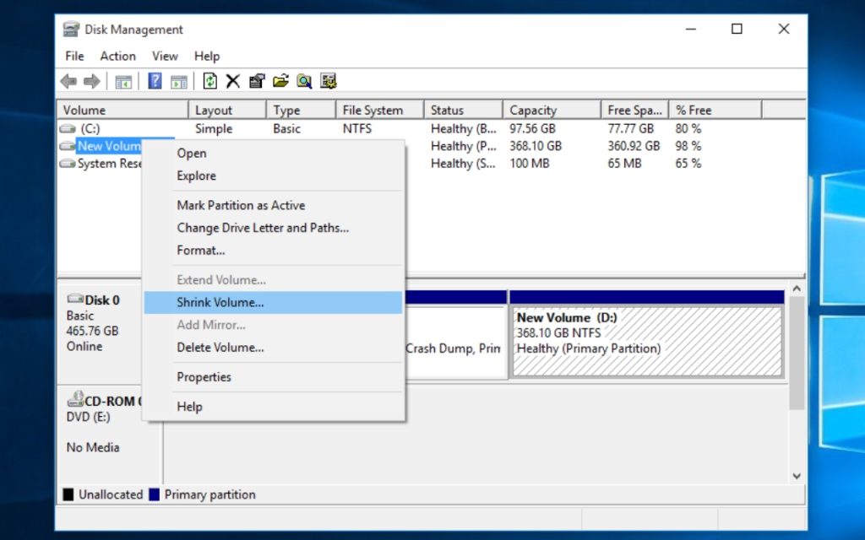This screenshot has height=540, width=865.
Task: Click the (C:) volume drive icon
Action: tap(68, 128)
